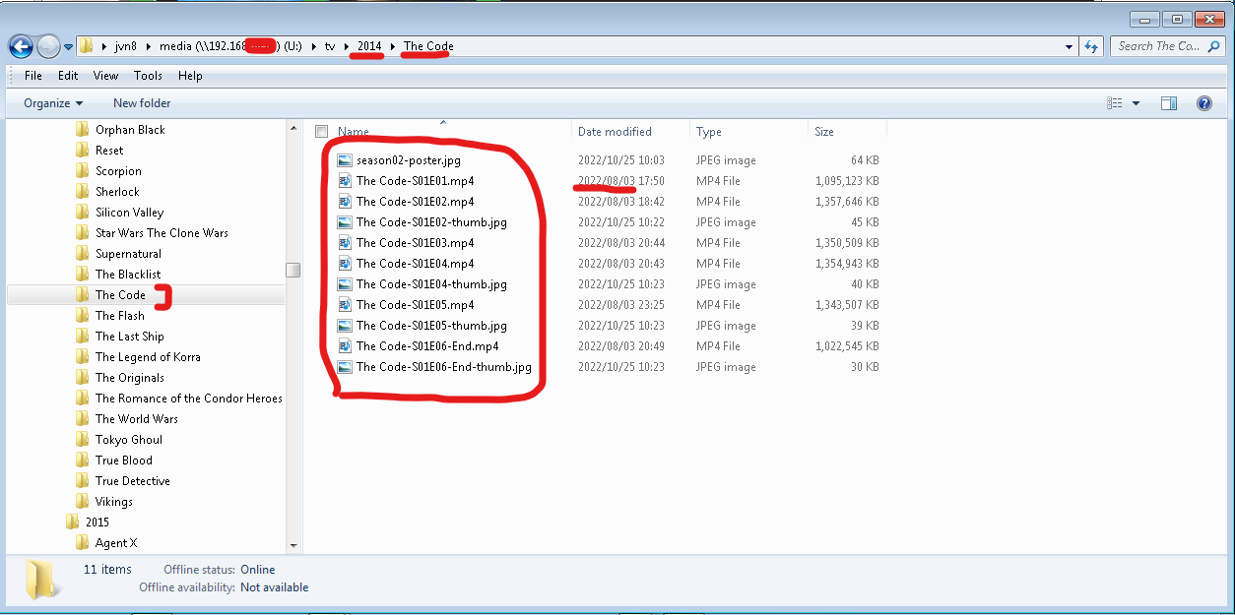The height and width of the screenshot is (615, 1235).
Task: Click the Back navigation arrow button
Action: (x=21, y=45)
